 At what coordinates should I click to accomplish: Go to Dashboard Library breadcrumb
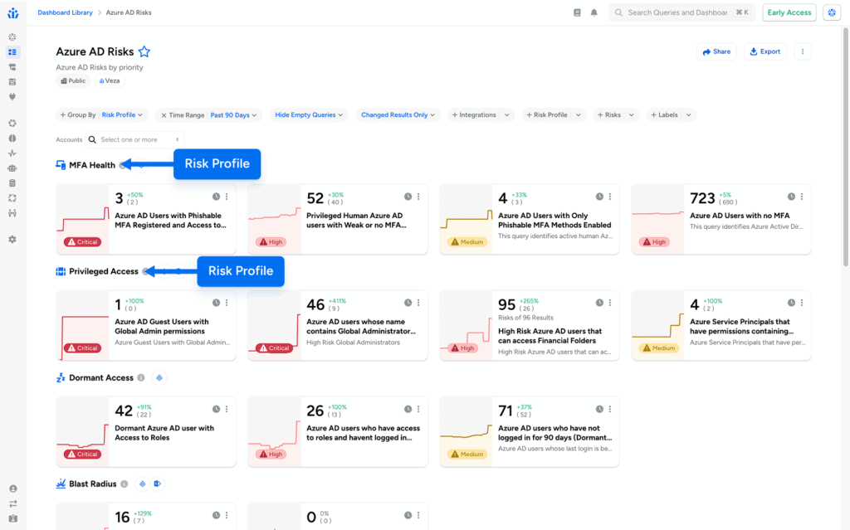tap(65, 12)
